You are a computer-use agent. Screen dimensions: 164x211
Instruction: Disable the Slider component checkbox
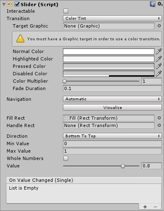point(17,4)
